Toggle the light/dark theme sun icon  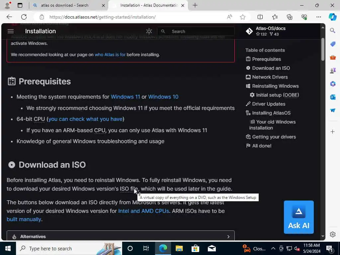coord(149,31)
